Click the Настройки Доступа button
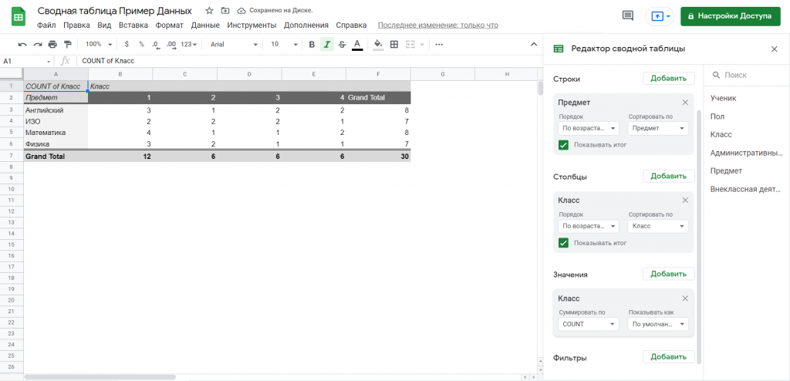Screen dimensions: 790x381 pos(731,16)
